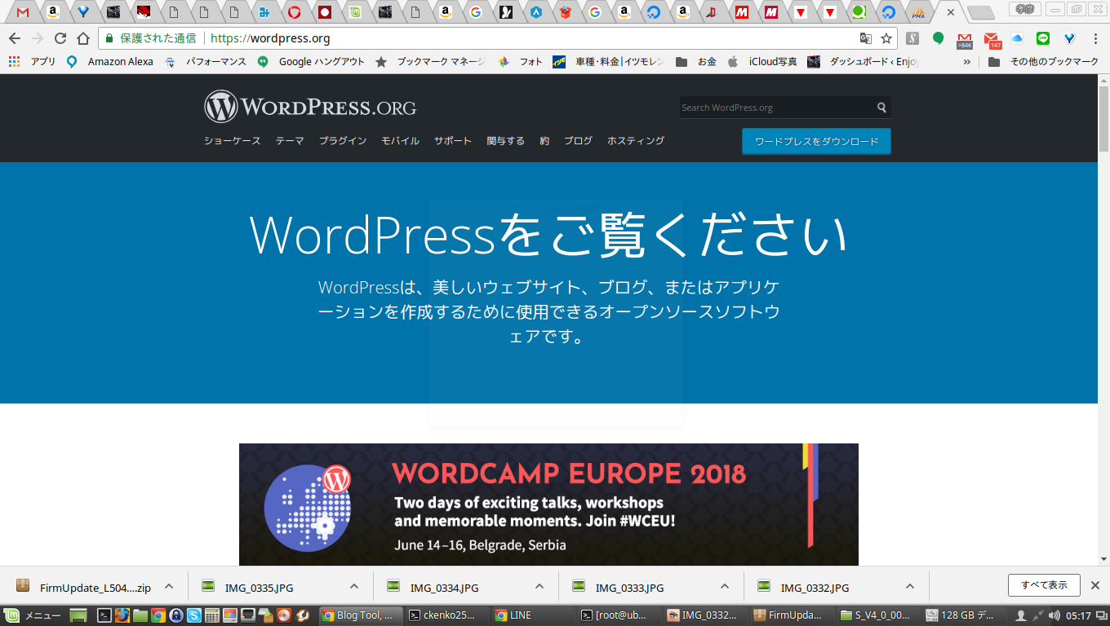Click the 05:17 panel clock
This screenshot has width=1110, height=626.
pyautogui.click(x=1078, y=615)
